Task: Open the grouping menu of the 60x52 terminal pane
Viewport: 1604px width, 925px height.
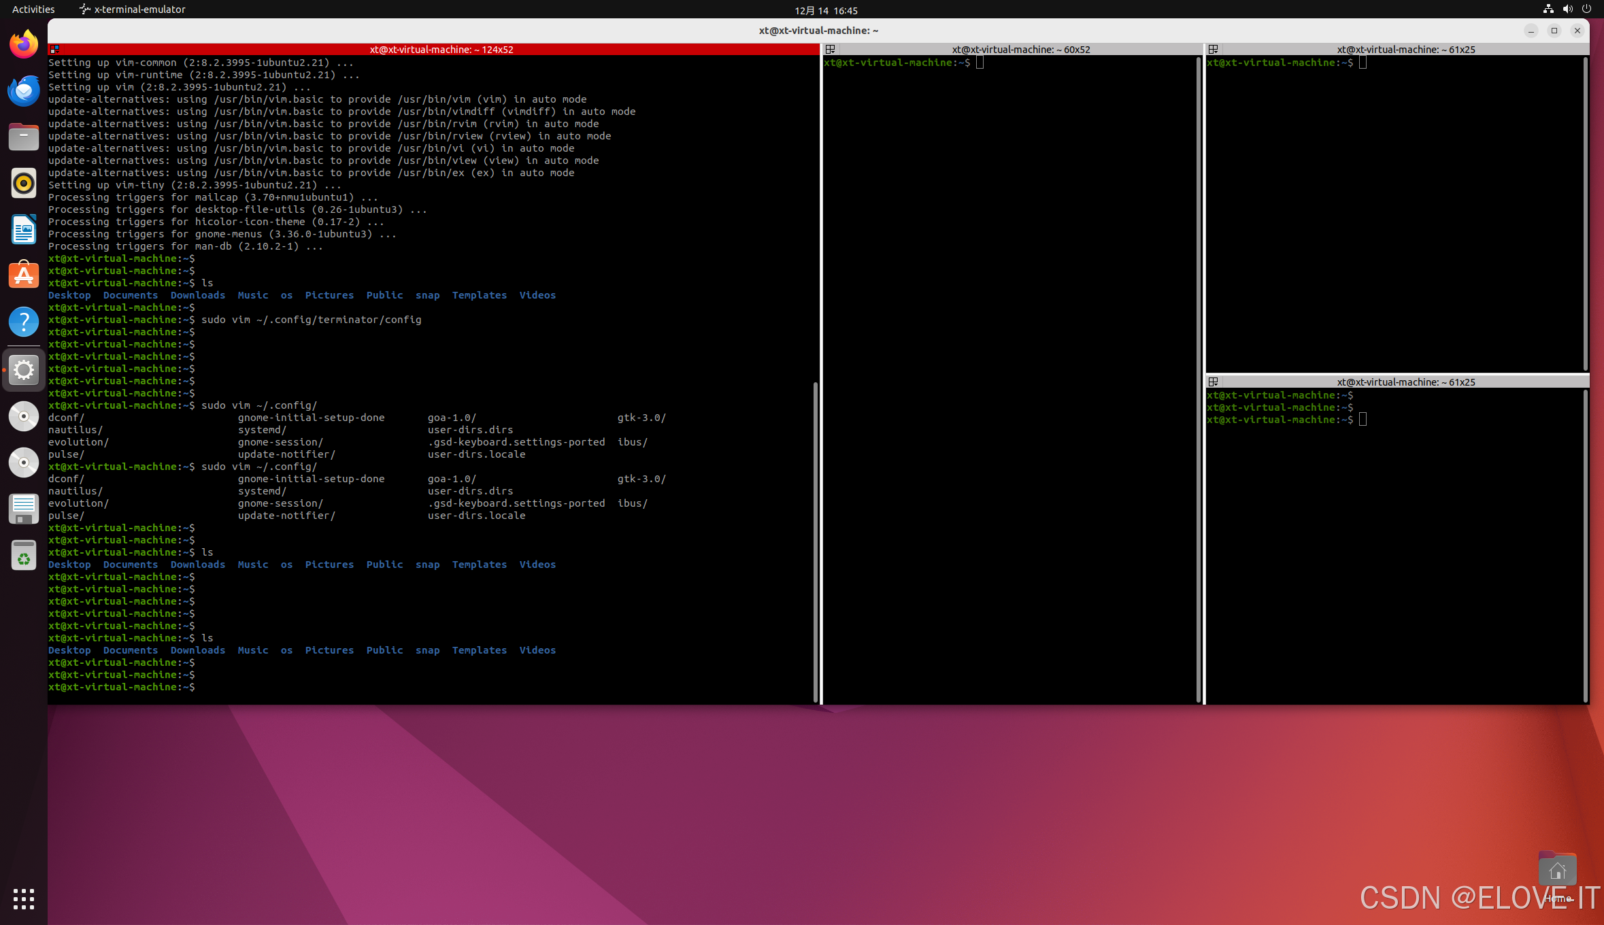Action: (830, 49)
